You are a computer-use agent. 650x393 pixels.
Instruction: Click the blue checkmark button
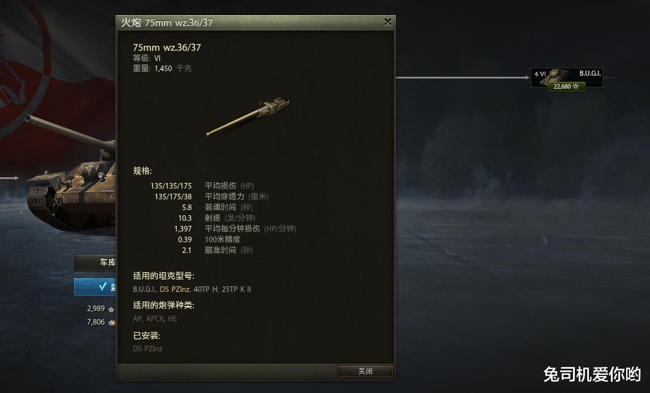95,287
